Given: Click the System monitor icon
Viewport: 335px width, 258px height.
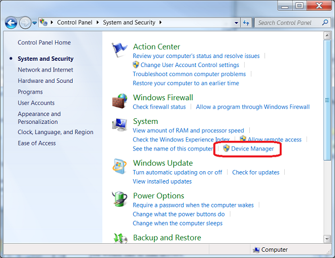Looking at the screenshot, I should coord(120,124).
